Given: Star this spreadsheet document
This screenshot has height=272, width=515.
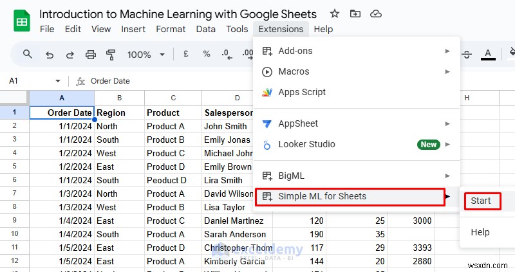Looking at the screenshot, I should (334, 14).
